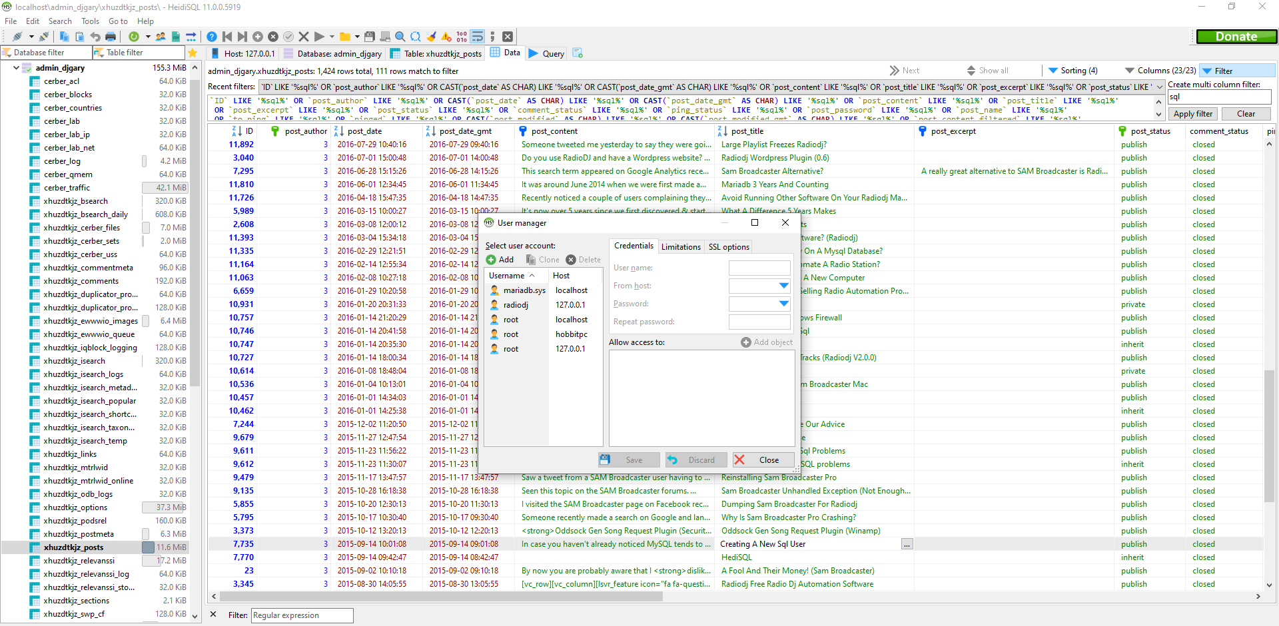Click the yellow star favorites icon
This screenshot has height=626, width=1279.
coord(193,53)
